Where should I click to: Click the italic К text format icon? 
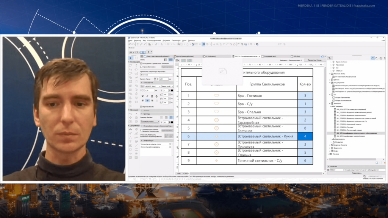(147, 96)
